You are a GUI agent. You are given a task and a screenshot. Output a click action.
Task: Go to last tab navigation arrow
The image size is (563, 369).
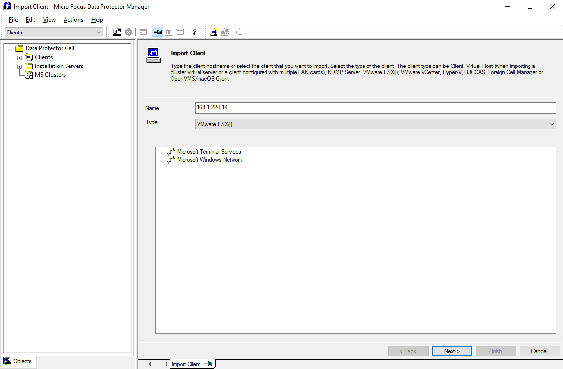[x=166, y=364]
